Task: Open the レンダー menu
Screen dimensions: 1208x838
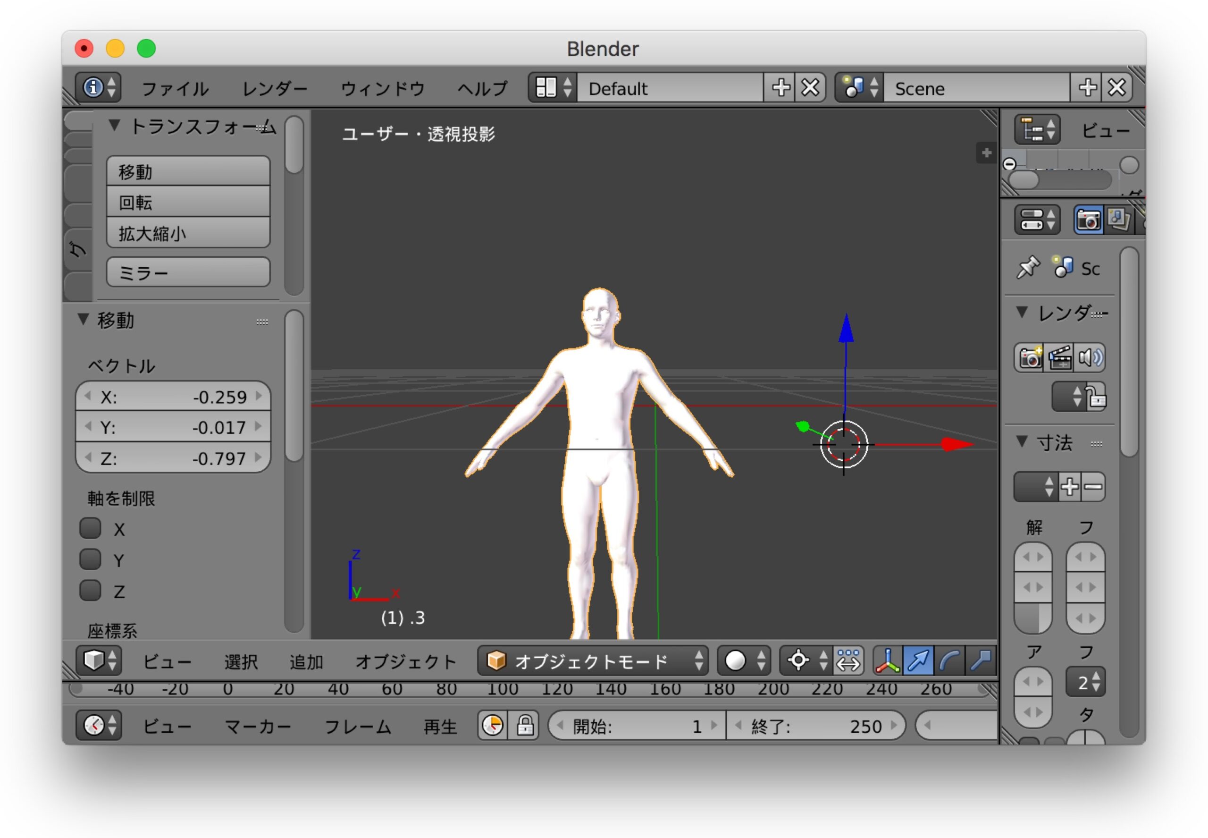Action: [x=275, y=88]
